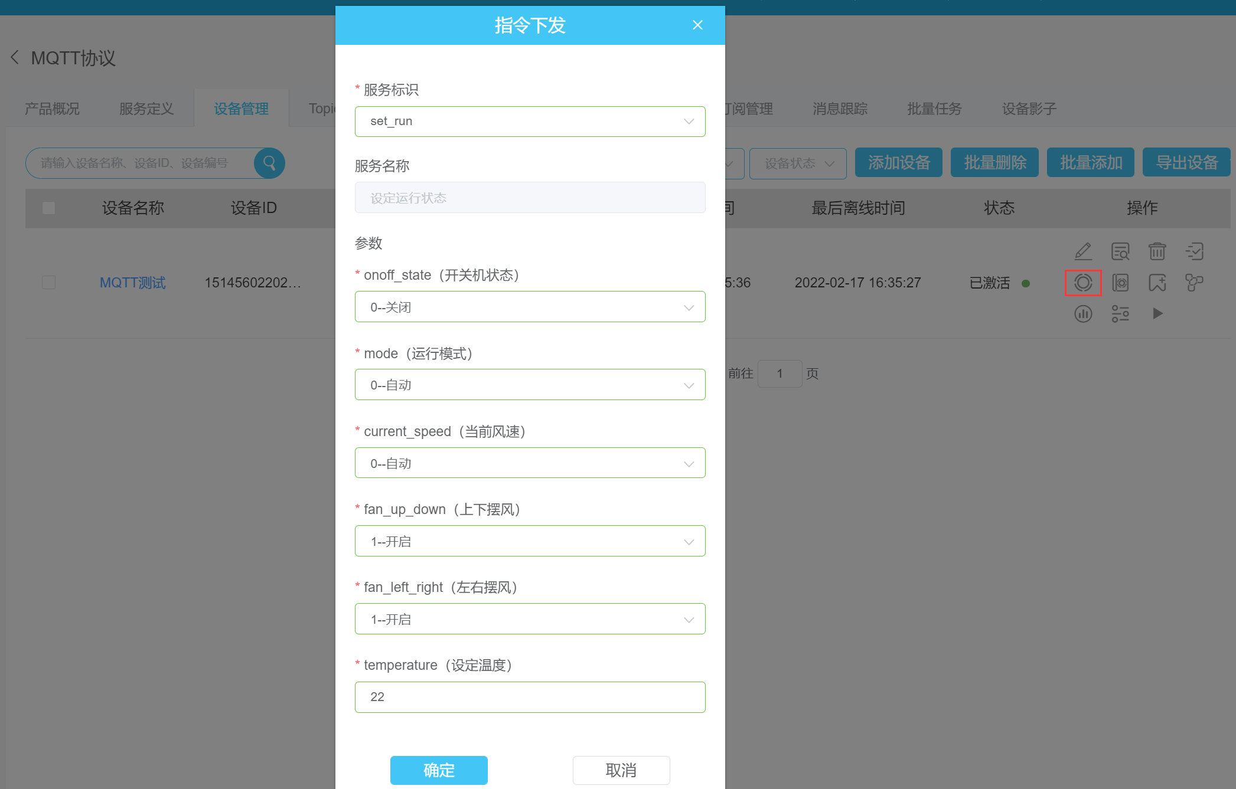The image size is (1236, 789).
Task: Click the sliders settings icon in operations
Action: (1120, 313)
